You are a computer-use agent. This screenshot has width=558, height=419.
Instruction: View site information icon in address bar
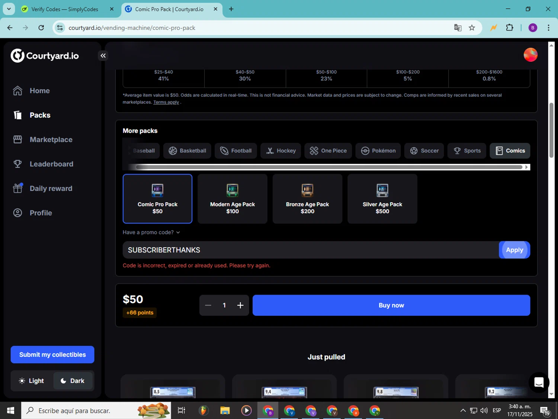tap(60, 28)
